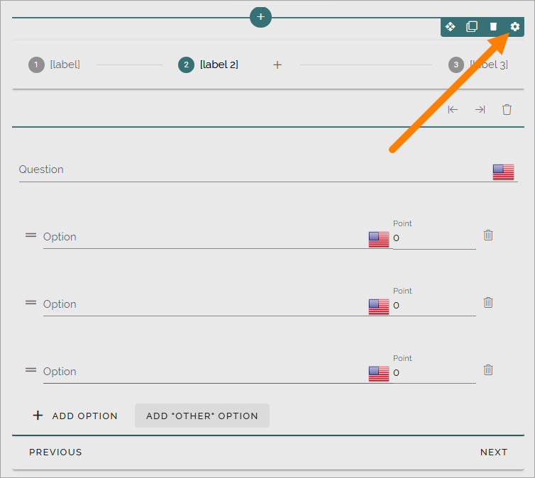Image resolution: width=535 pixels, height=478 pixels.
Task: Click the ADD "OTHER" OPTION button
Action: tap(202, 416)
